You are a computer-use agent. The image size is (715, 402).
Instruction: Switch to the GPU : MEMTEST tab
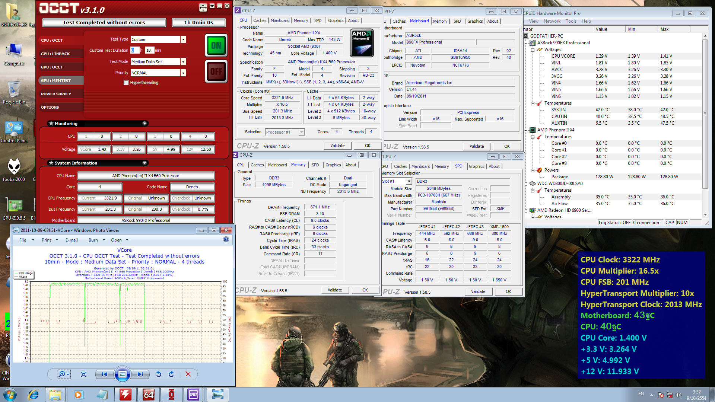(56, 80)
